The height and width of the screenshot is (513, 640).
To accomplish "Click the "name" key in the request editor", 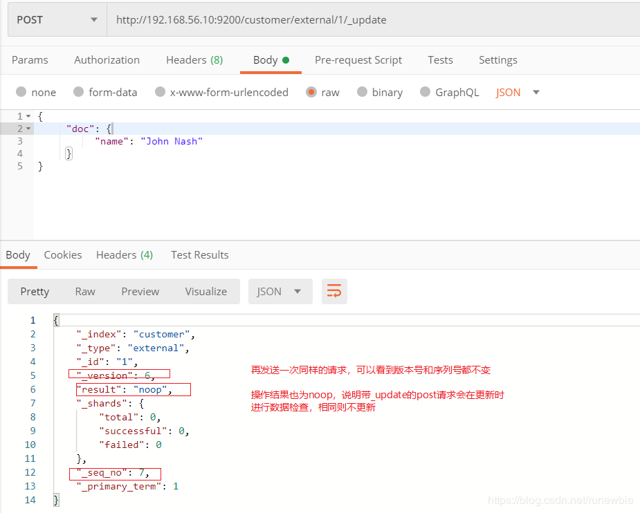I will tap(111, 142).
